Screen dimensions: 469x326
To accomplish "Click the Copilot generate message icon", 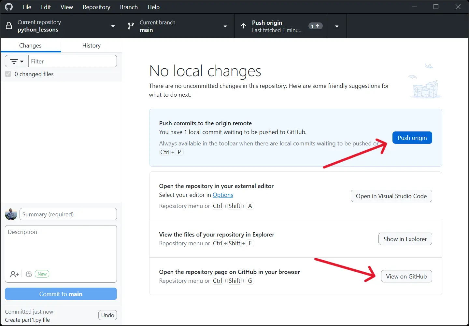I will point(29,274).
